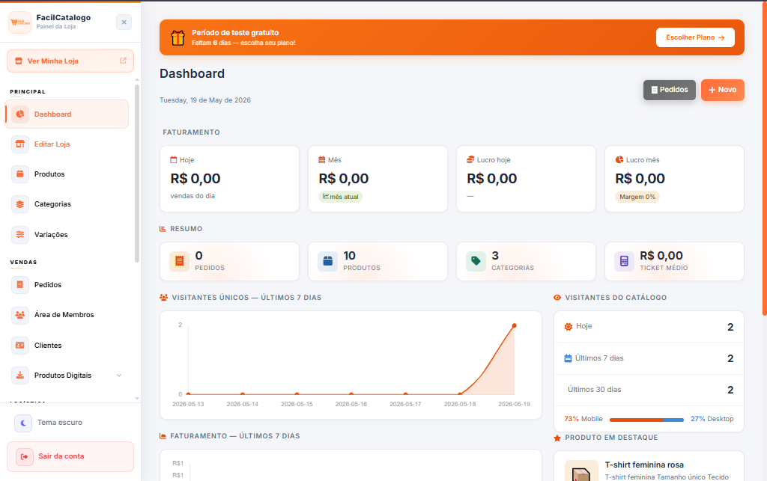Open Área de Membros
The height and width of the screenshot is (481, 767).
(67, 315)
